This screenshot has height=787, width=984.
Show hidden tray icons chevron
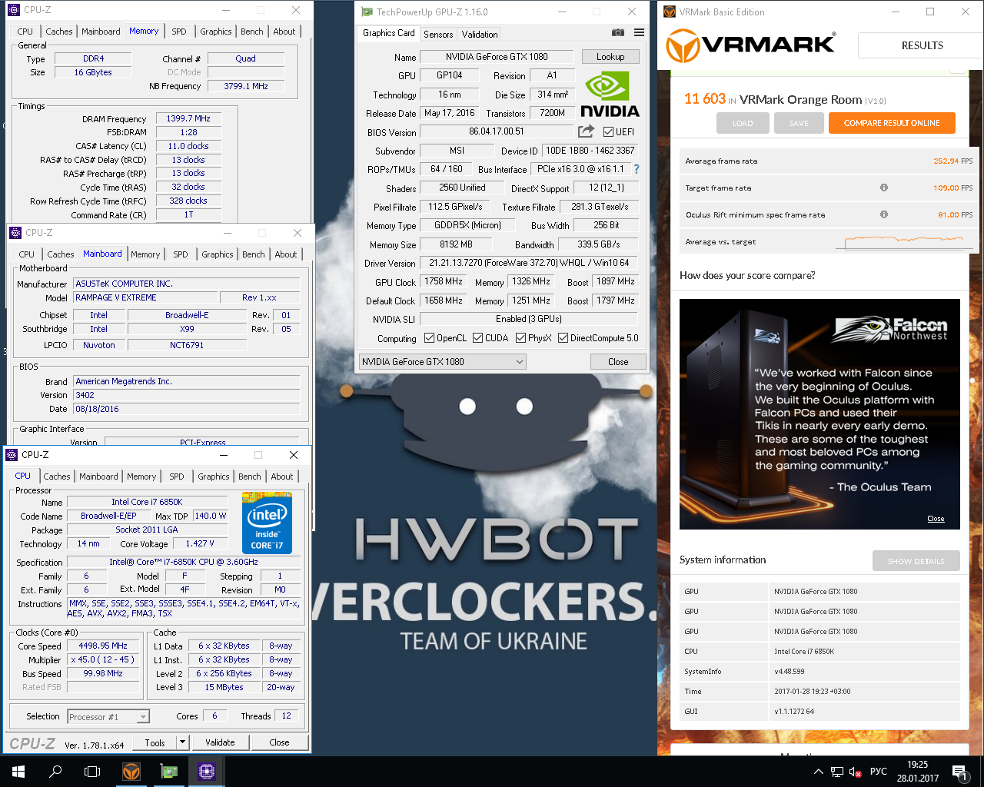point(818,772)
